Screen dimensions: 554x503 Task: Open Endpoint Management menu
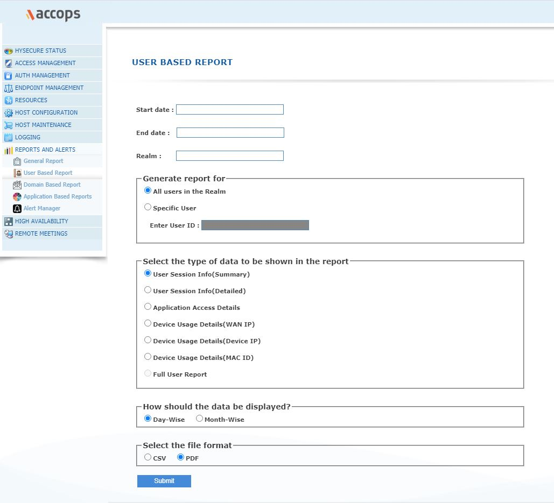coord(52,88)
